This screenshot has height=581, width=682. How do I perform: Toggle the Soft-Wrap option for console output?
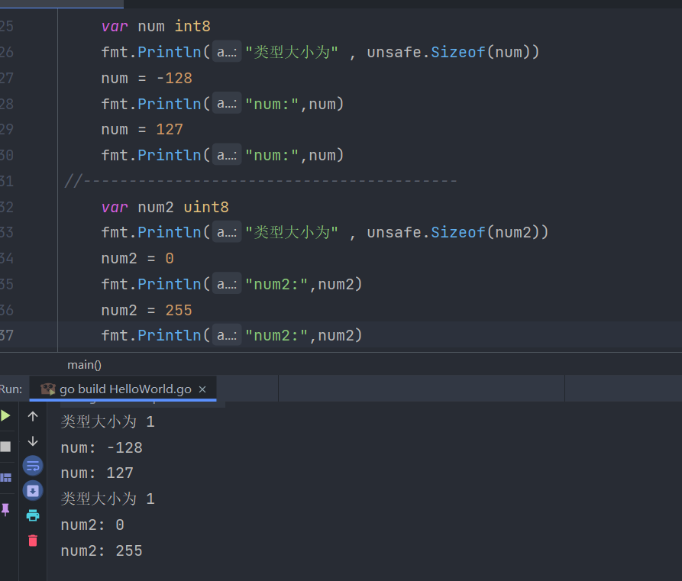[x=31, y=466]
